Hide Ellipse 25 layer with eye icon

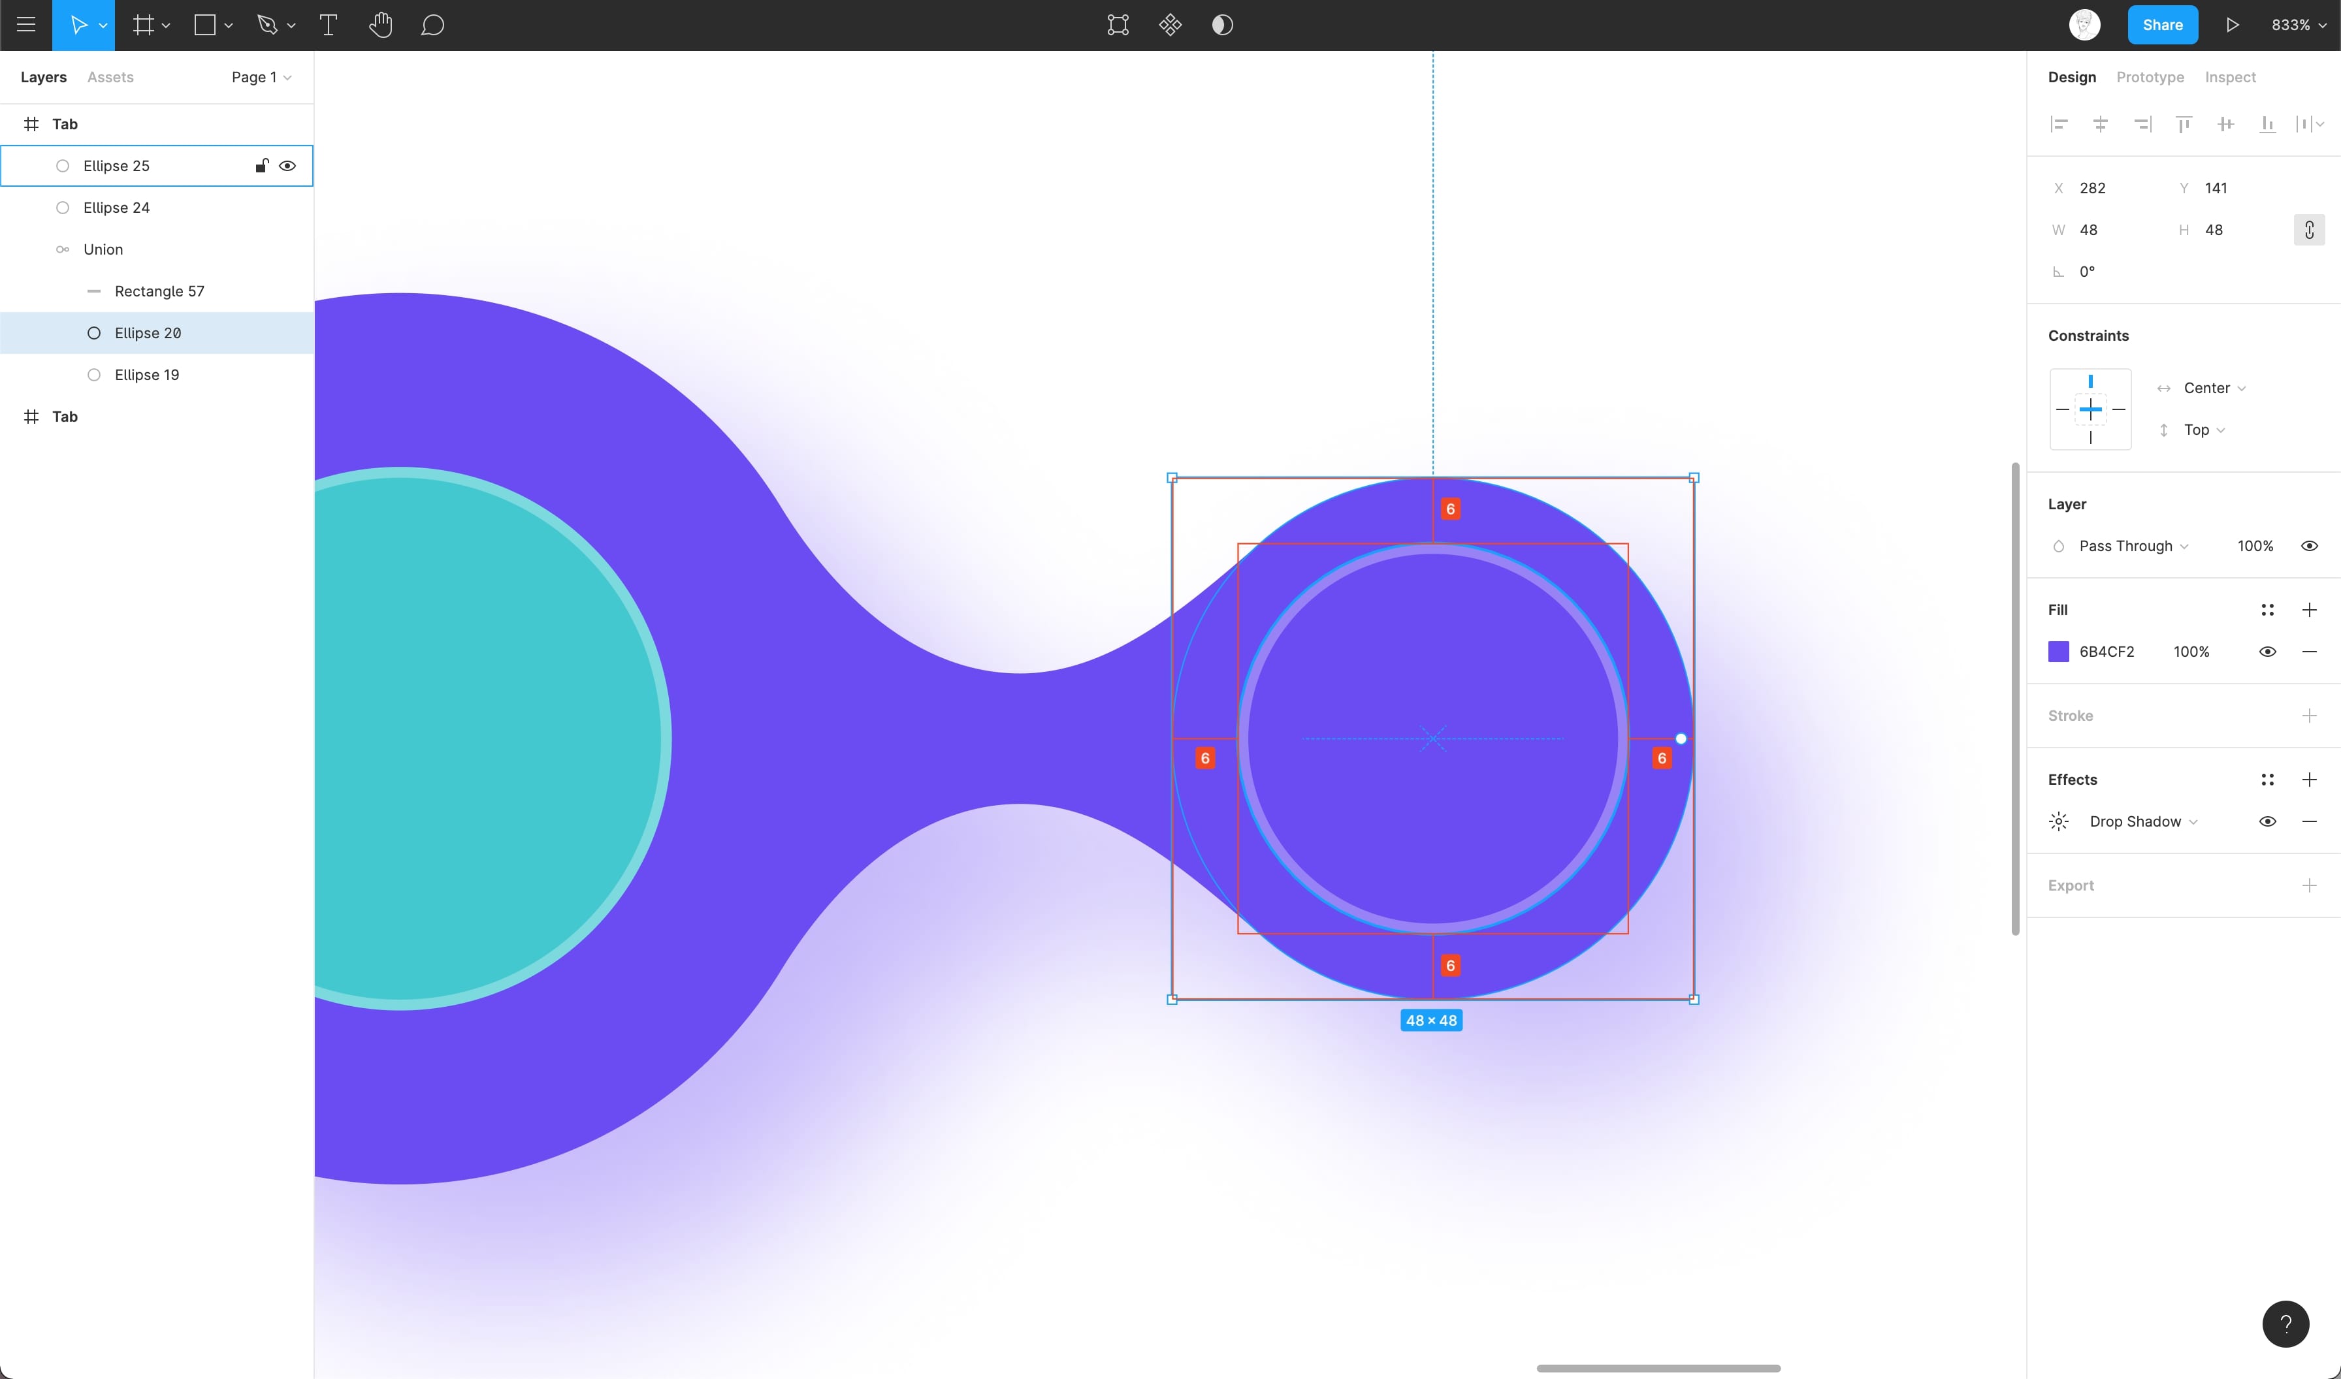(288, 166)
